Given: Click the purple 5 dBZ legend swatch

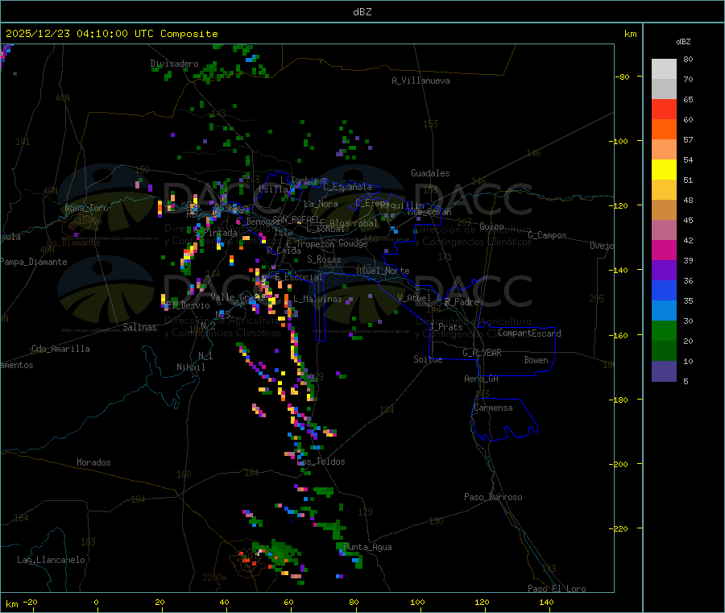Looking at the screenshot, I should point(664,371).
